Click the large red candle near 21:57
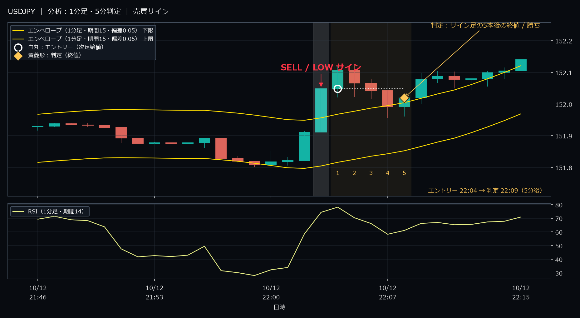580x318 pixels. (221, 148)
